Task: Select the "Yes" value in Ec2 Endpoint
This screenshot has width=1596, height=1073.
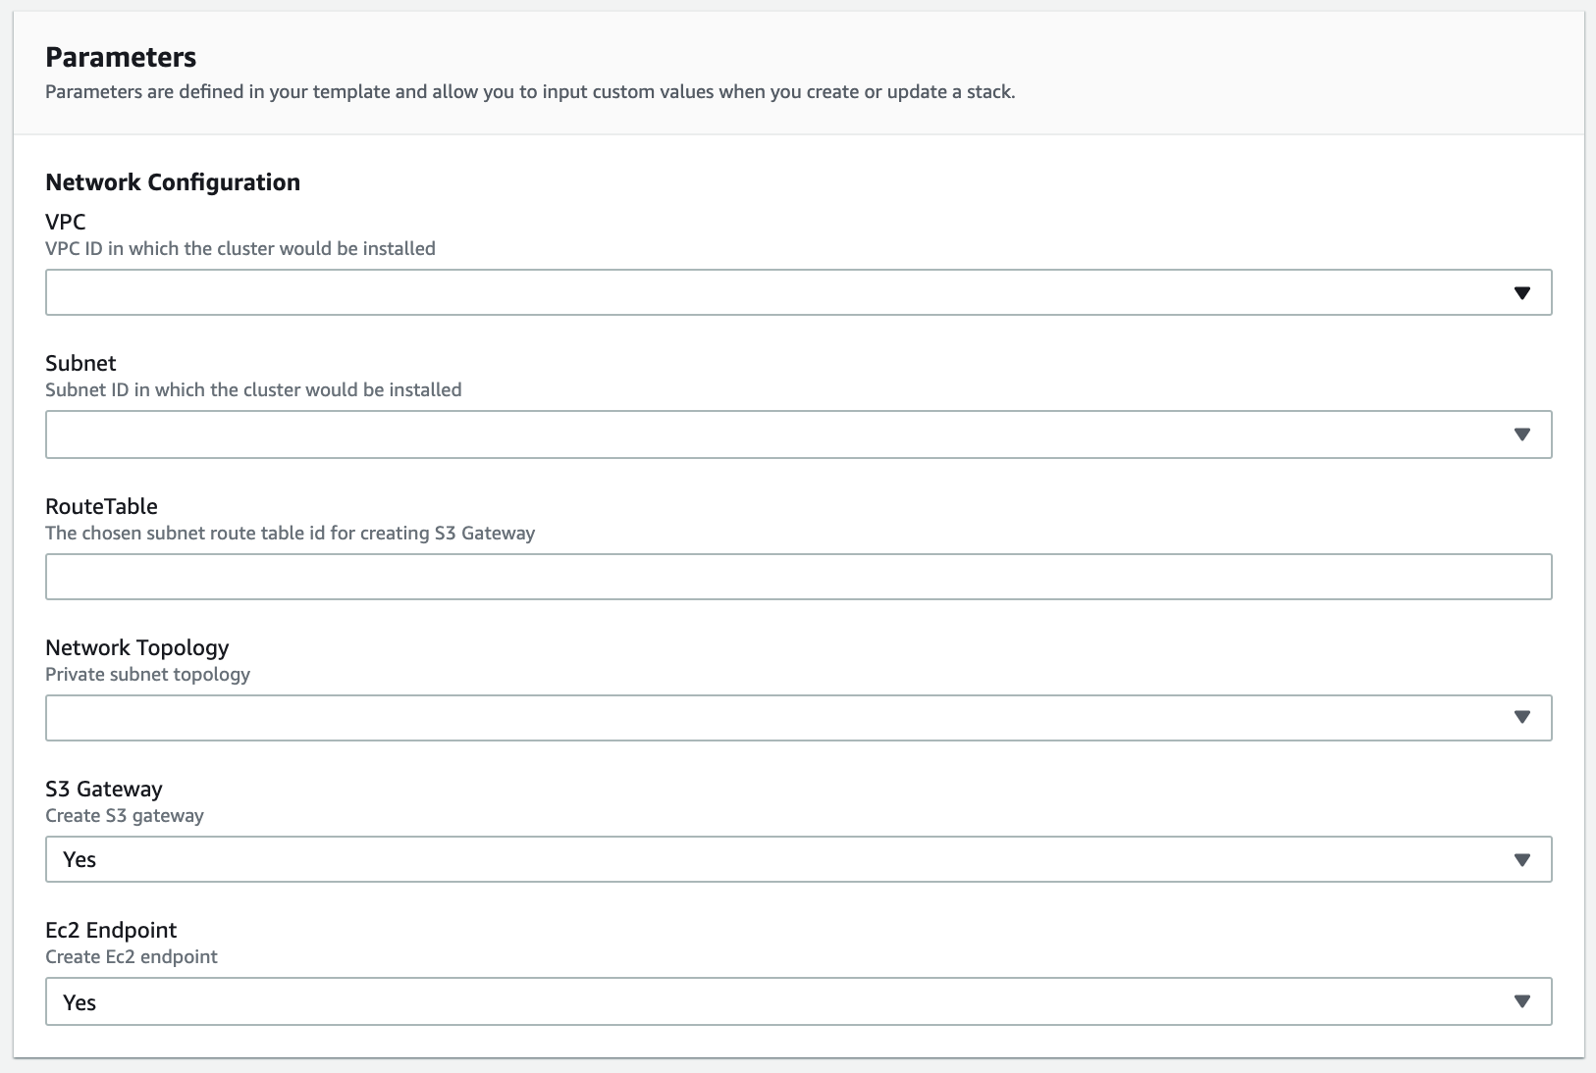Action: coord(80,1002)
